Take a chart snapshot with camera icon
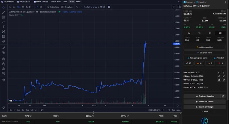The width and height of the screenshot is (229, 124). click(x=179, y=7)
